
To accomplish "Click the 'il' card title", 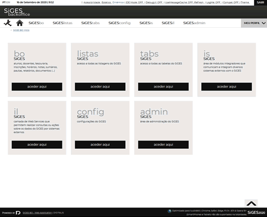I will [x=16, y=111].
